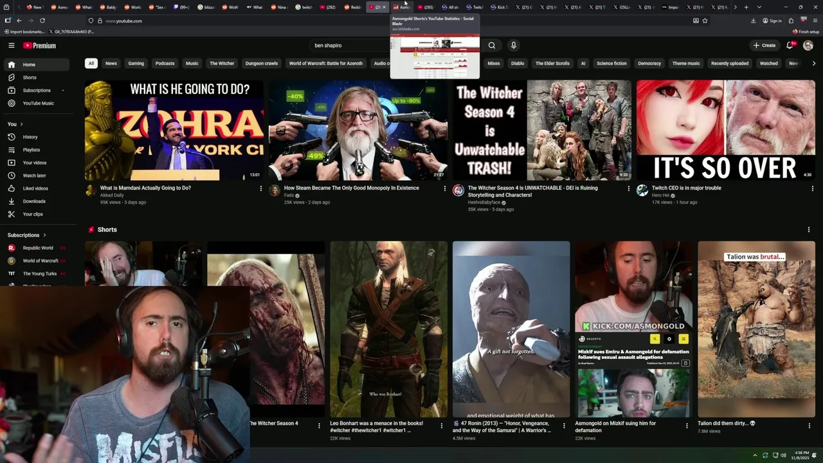Viewport: 823px width, 463px height.
Task: Select the Gaming filter chip
Action: pos(136,64)
